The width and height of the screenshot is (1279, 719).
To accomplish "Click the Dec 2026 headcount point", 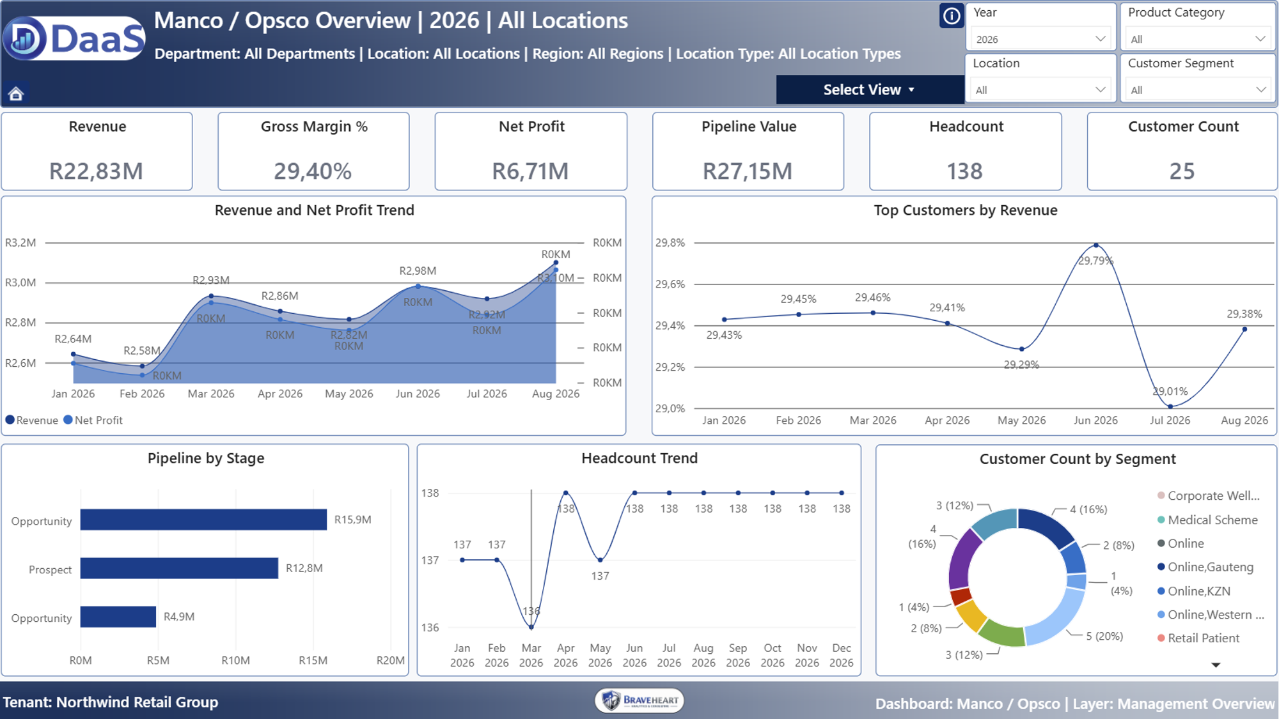I will 842,493.
